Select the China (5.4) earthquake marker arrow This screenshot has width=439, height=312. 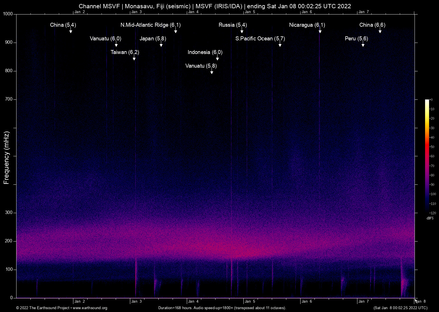(71, 31)
